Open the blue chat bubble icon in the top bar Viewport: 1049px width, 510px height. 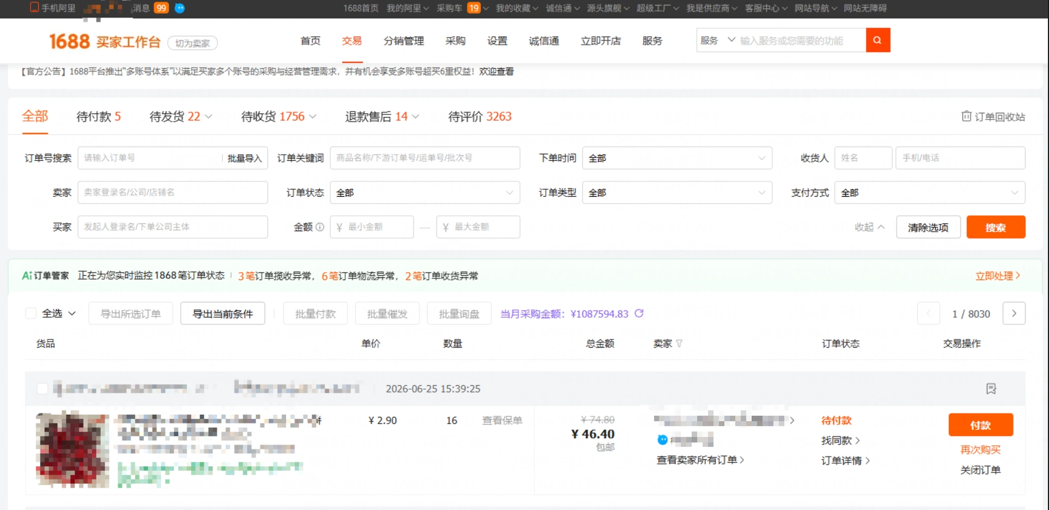point(179,8)
